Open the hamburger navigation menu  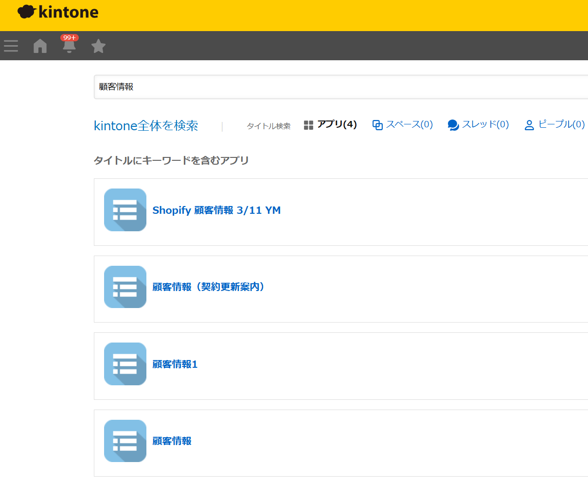coord(11,46)
